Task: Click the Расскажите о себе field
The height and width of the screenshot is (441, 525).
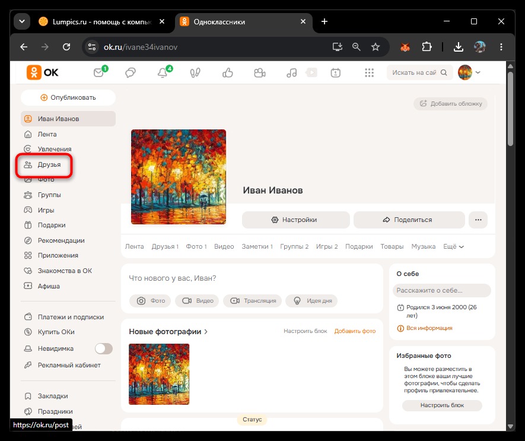Action: [442, 290]
